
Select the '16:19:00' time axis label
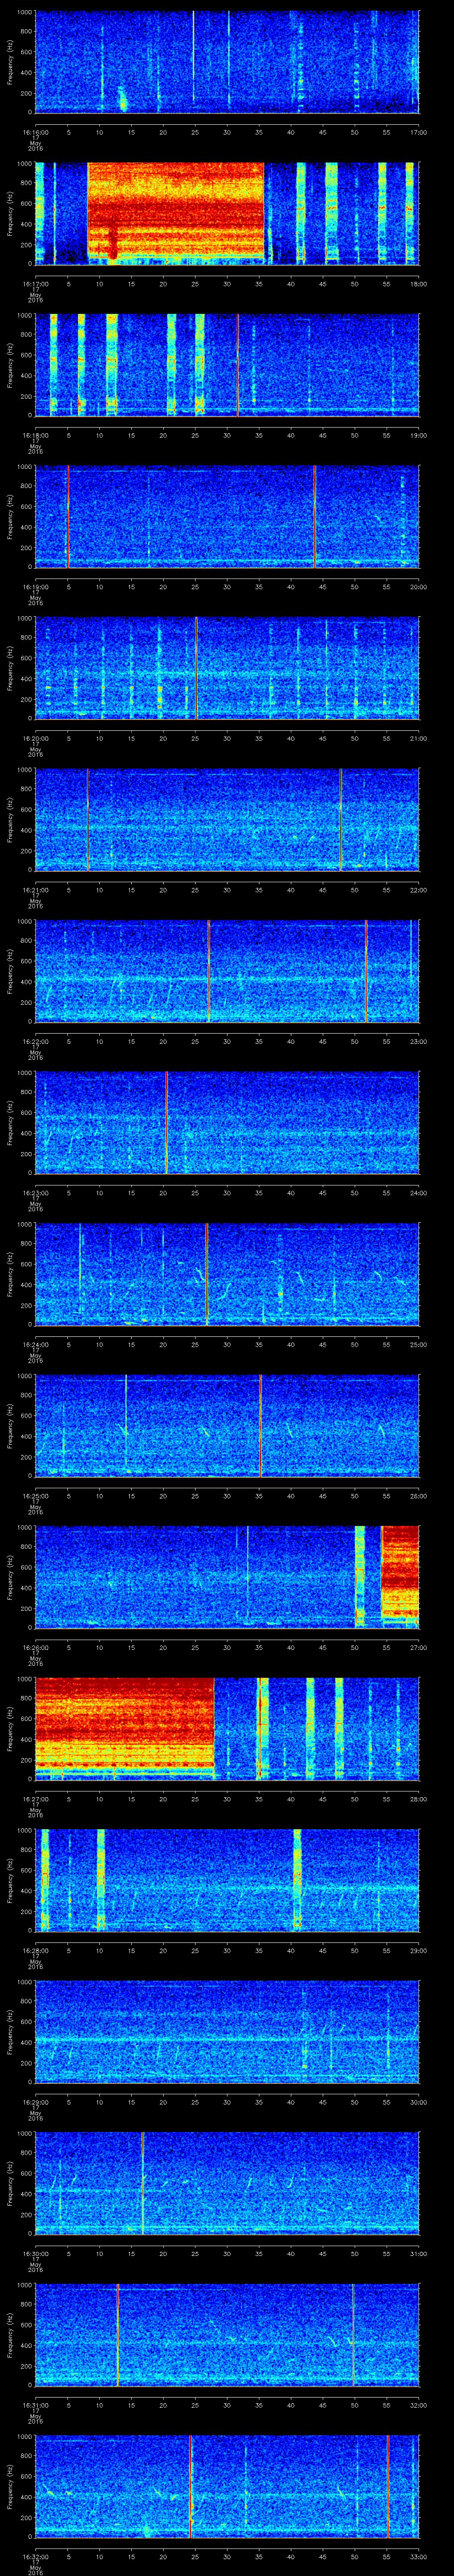(35, 586)
